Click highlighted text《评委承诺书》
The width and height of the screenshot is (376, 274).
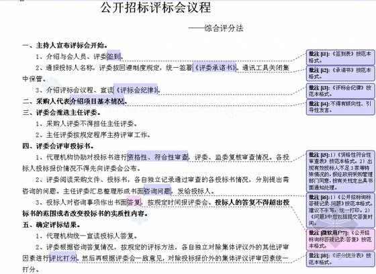(x=214, y=68)
